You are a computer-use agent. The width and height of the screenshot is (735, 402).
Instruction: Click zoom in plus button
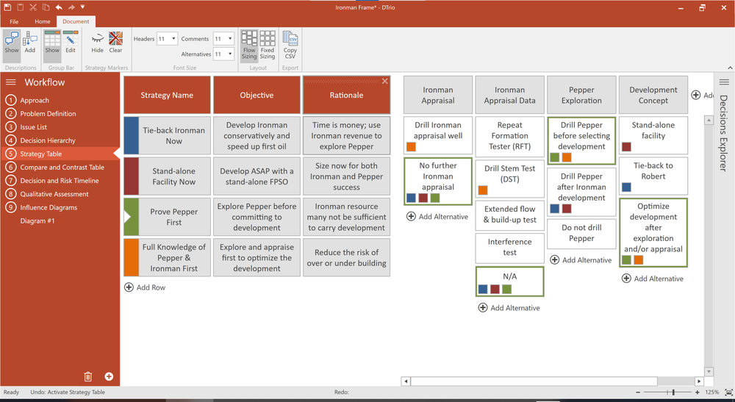coord(697,392)
